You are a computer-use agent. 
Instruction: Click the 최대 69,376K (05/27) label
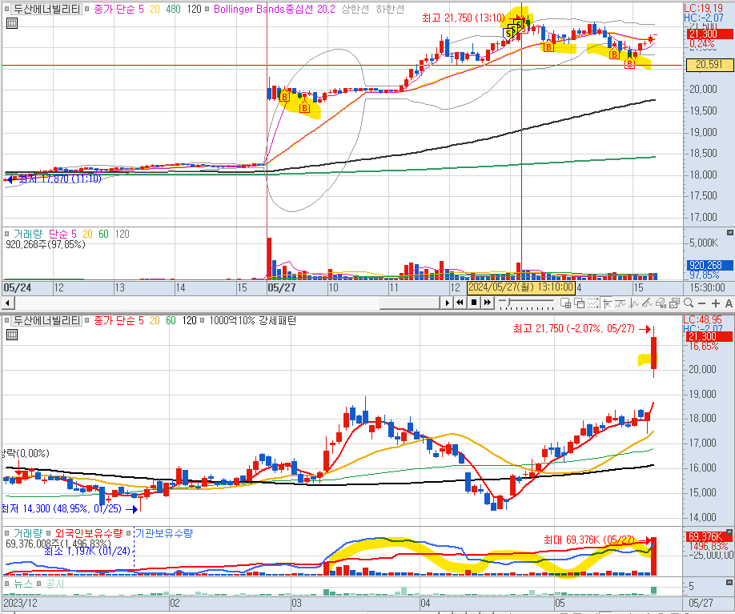pyautogui.click(x=588, y=540)
